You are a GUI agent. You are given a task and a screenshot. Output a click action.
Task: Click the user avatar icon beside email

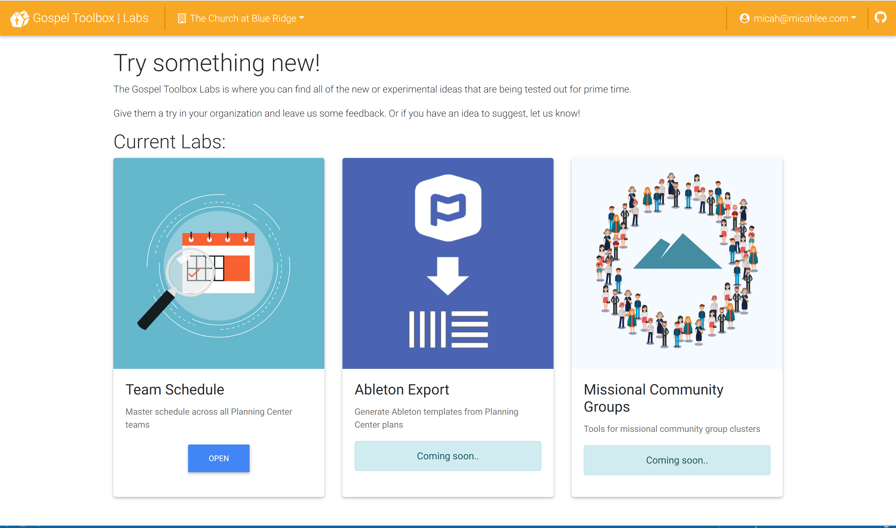(744, 18)
